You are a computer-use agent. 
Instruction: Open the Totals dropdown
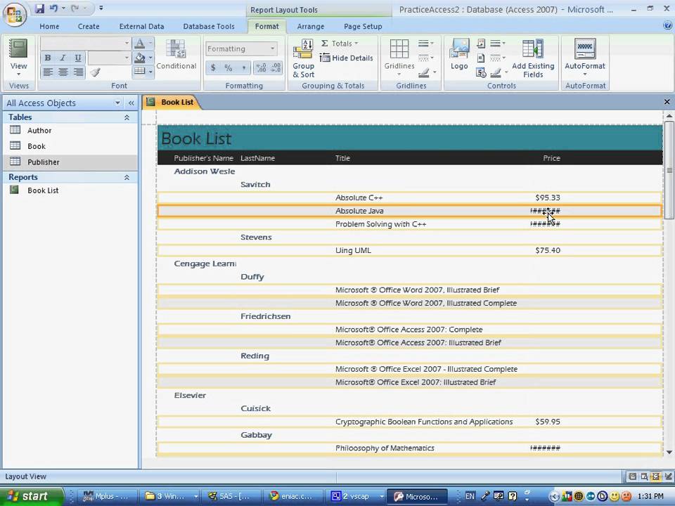point(340,43)
